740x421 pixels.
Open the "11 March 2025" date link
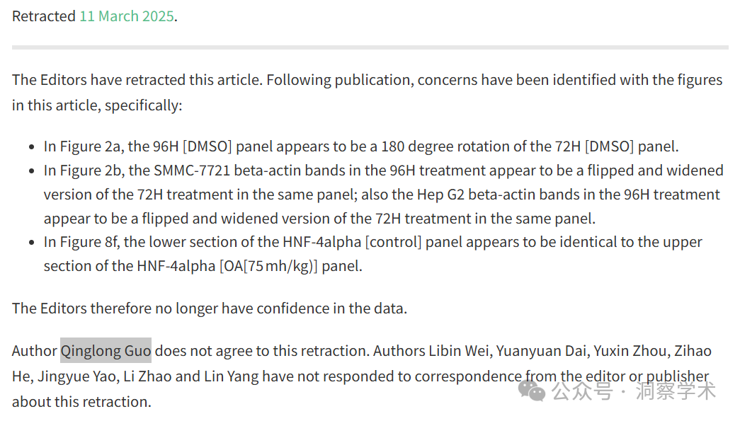[x=127, y=16]
